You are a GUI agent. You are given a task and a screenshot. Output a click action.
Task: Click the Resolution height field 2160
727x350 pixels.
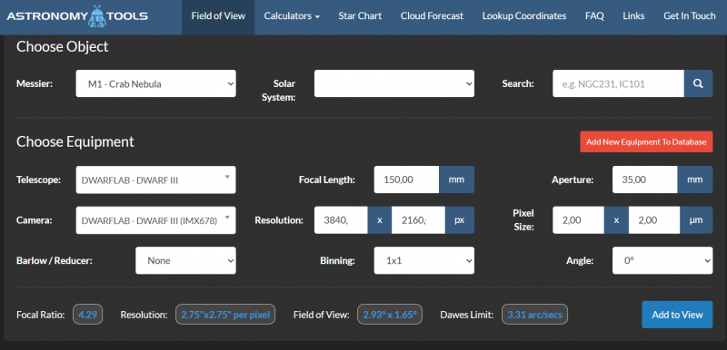[x=418, y=220]
